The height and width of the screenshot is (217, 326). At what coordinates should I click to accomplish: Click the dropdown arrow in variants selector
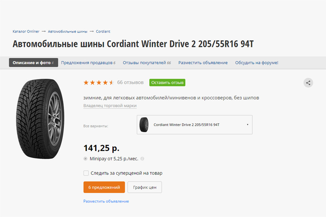pyautogui.click(x=247, y=125)
